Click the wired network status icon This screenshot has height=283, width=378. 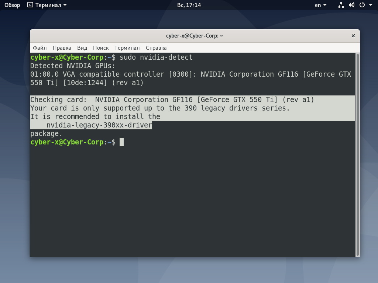341,5
